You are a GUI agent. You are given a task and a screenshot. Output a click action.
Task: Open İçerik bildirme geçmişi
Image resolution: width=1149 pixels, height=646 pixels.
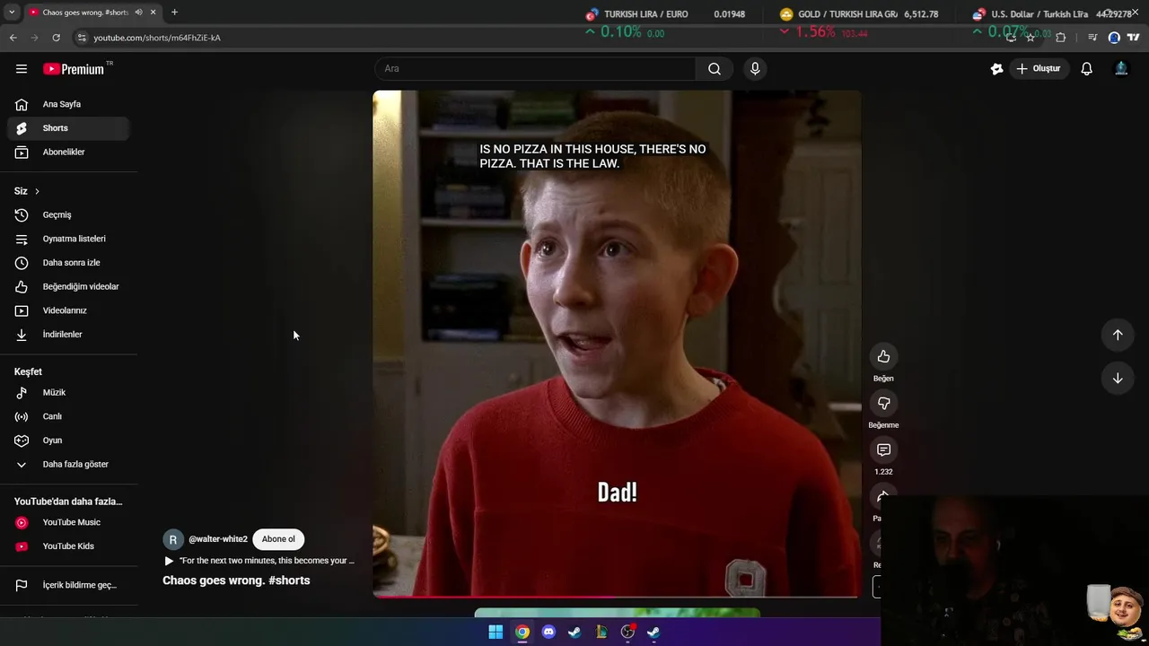tap(67, 585)
